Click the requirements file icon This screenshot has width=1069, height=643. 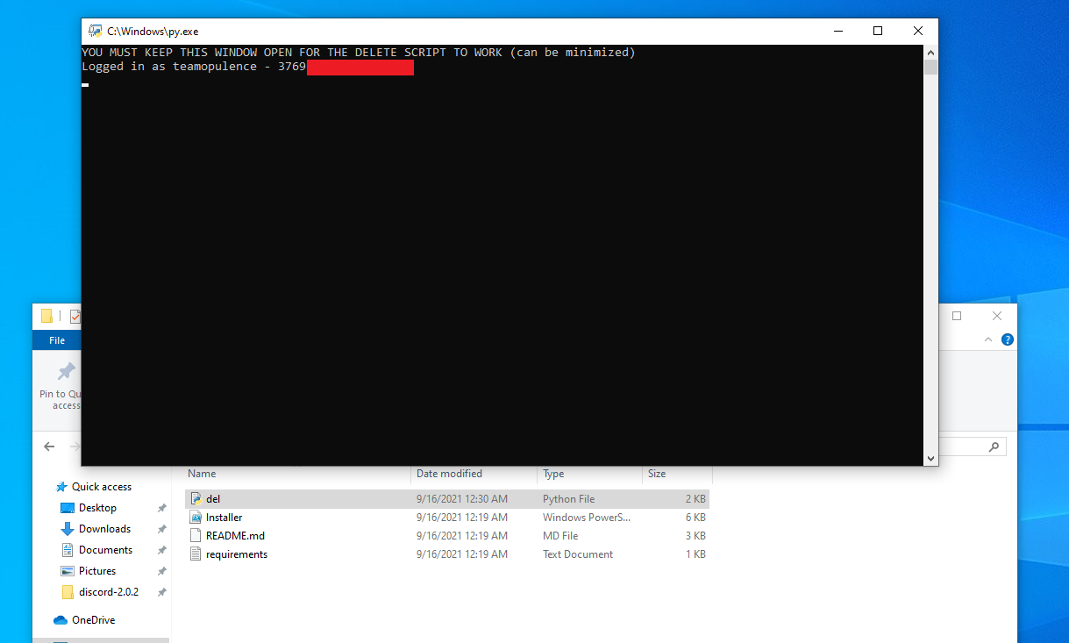[x=196, y=554]
